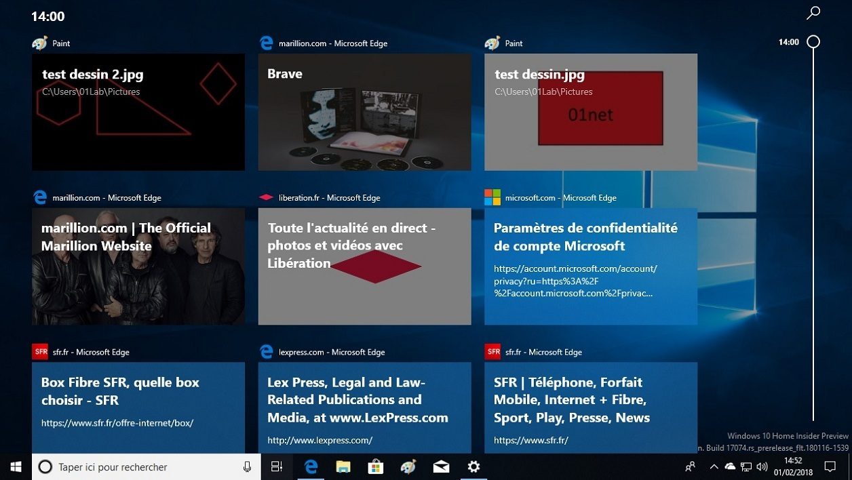Open Settings gear from the taskbar

[473, 466]
